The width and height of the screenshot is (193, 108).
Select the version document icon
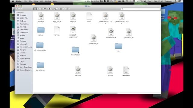click(57, 29)
